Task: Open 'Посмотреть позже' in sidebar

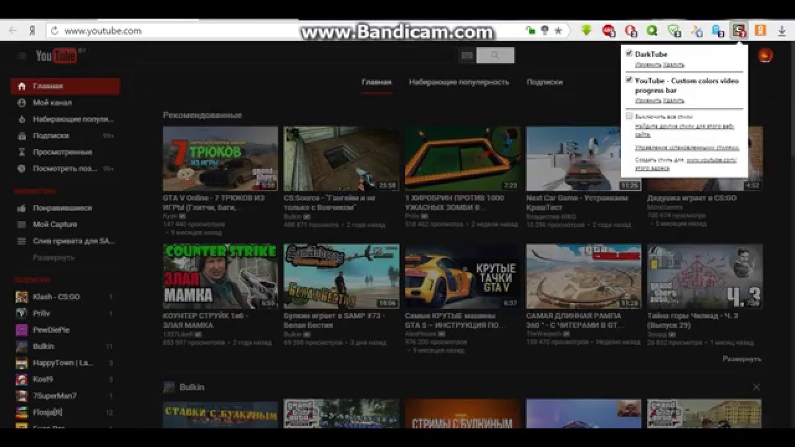Action: pos(65,168)
